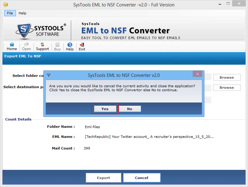Close the main converter window
Screen dimensions: 248x187
pos(239,3)
